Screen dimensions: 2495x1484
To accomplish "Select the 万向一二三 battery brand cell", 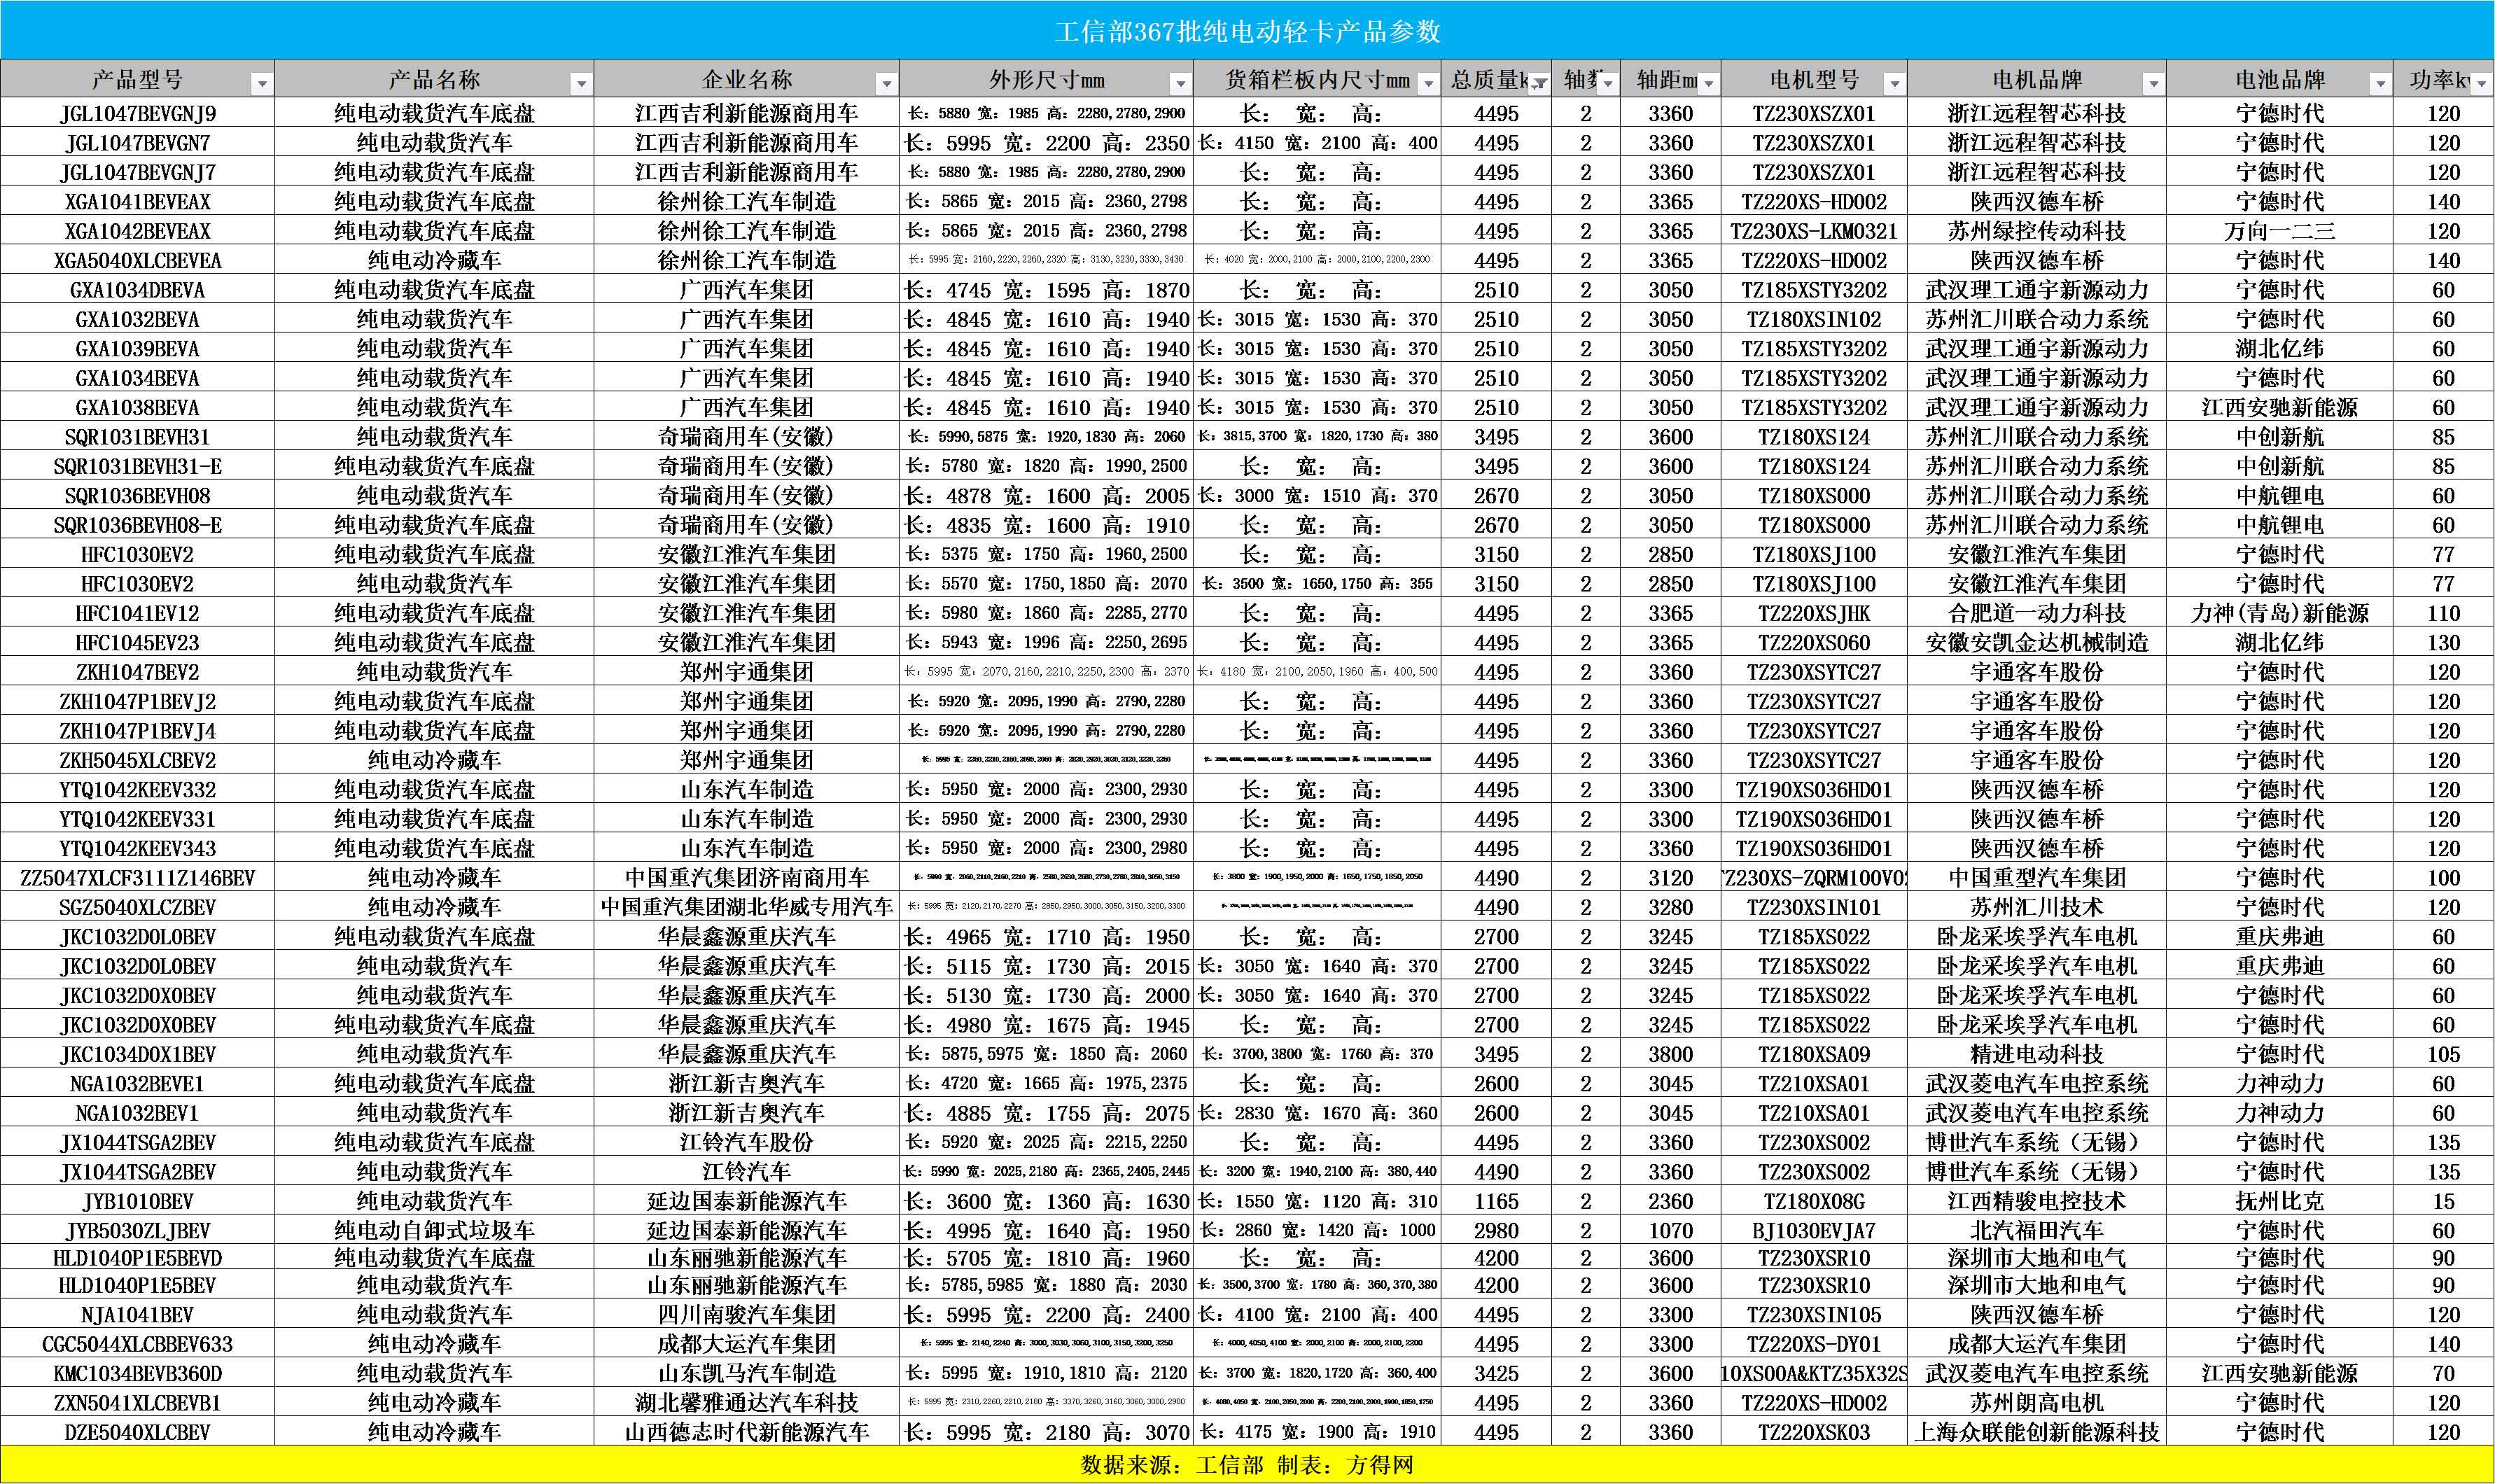I will [x=2280, y=231].
